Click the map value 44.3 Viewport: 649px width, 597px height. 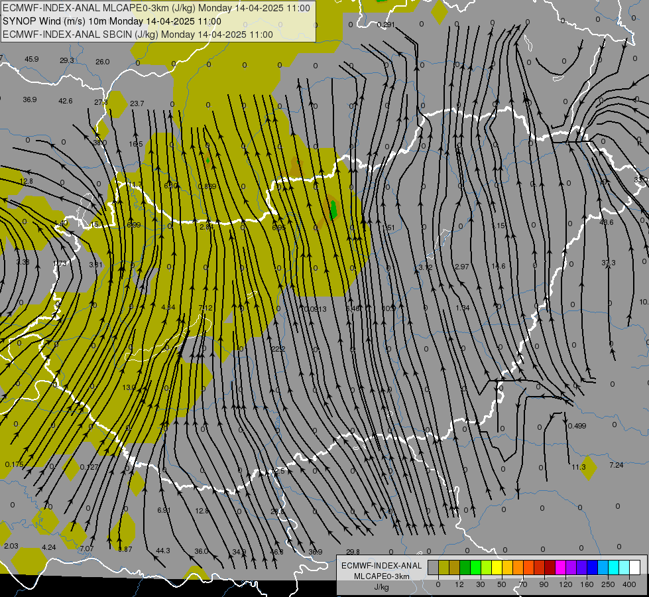162,551
